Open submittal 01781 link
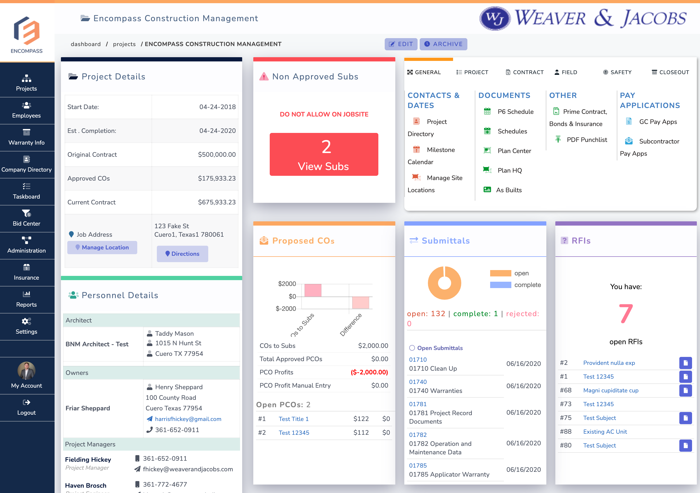Image resolution: width=700 pixels, height=493 pixels. 418,404
